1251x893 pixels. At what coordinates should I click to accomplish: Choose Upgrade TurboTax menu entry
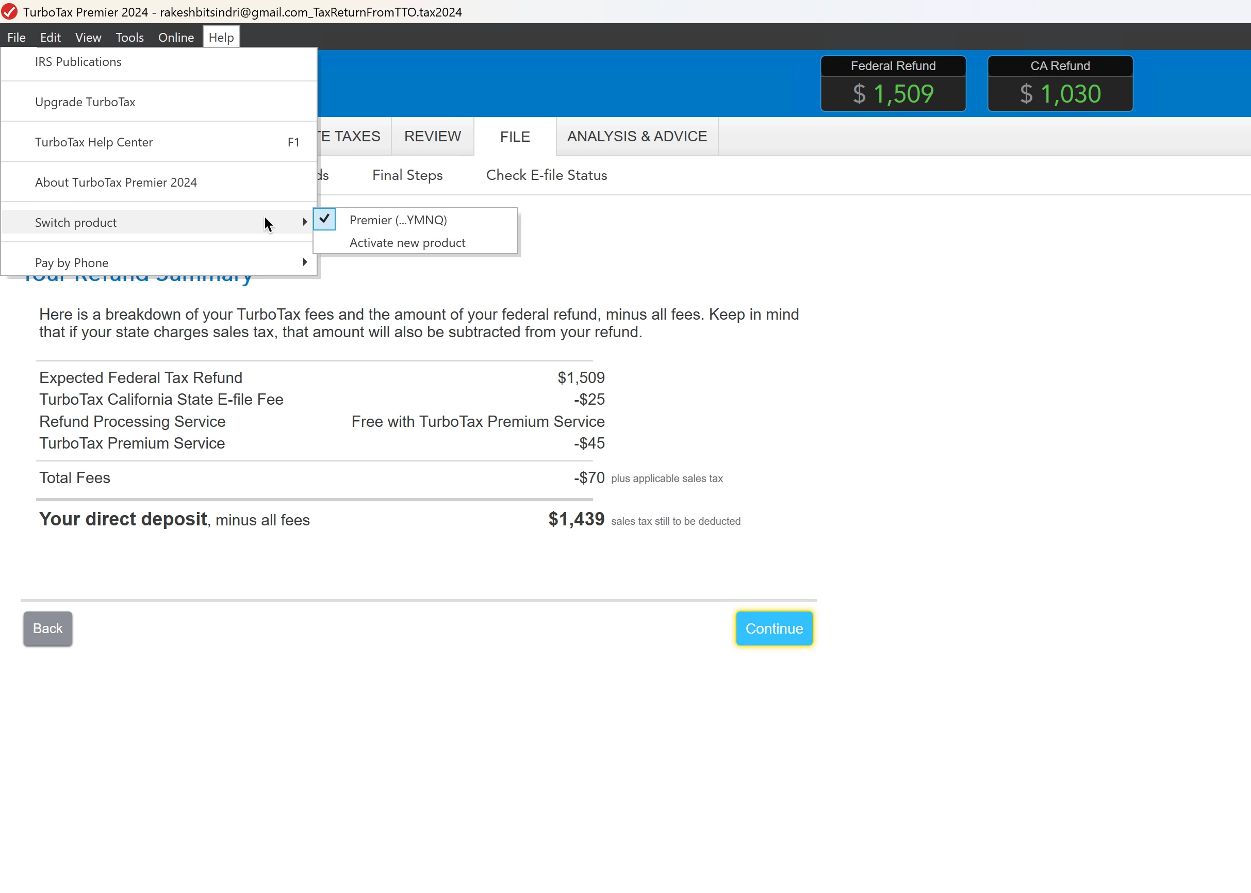85,102
